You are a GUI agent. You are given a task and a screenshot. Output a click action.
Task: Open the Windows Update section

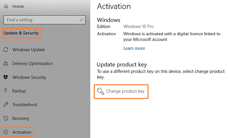(29, 50)
